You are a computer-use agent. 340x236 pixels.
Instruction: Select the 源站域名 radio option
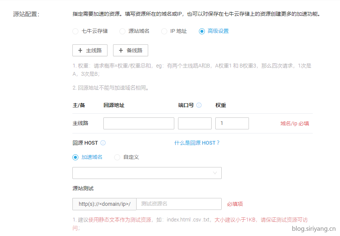click(122, 31)
